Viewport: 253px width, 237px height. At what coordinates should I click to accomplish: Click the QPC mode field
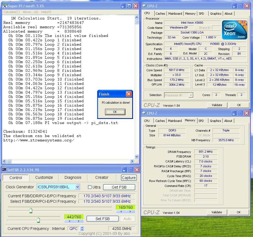point(74,229)
